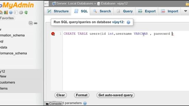189x106 pixels.
Task: Reload navigation panel green icon
Action: [x=26, y=12]
